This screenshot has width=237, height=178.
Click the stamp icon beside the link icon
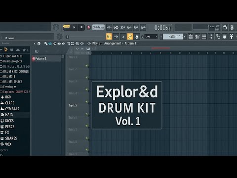[137, 37]
